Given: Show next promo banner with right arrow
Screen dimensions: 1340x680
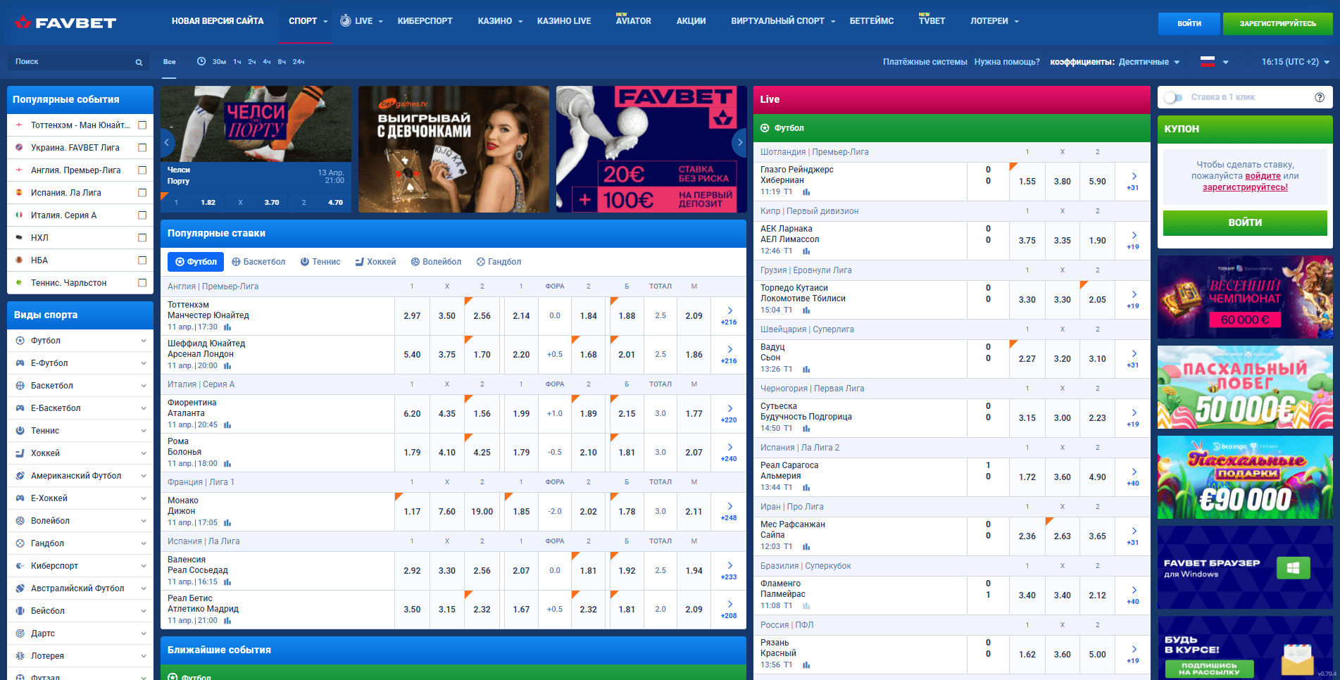Looking at the screenshot, I should point(739,142).
